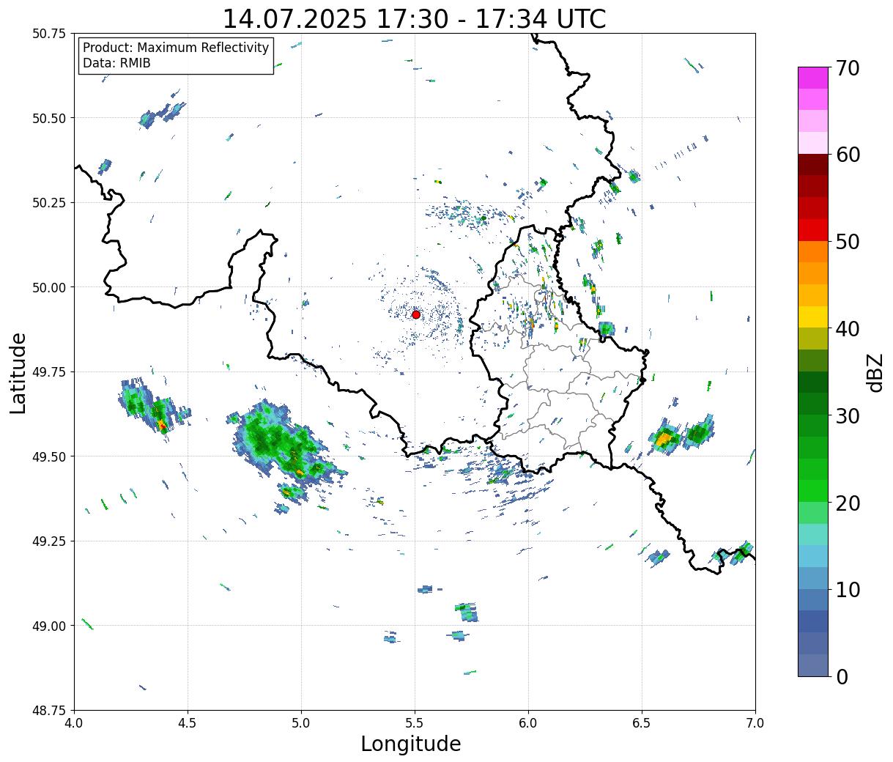Click the latitude tick label 50.50

[50, 118]
